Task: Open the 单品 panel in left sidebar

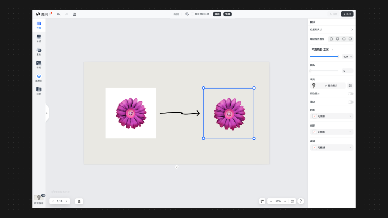Action: click(x=39, y=38)
